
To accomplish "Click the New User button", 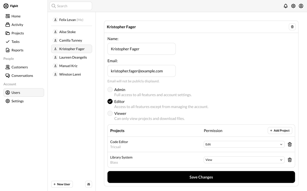I will pos(62,184).
